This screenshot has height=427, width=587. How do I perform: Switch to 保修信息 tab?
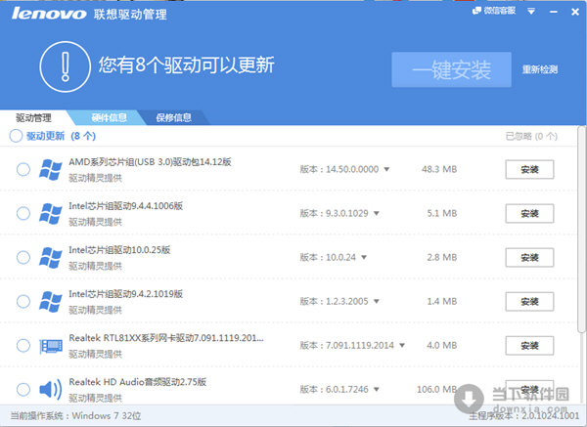pos(174,118)
